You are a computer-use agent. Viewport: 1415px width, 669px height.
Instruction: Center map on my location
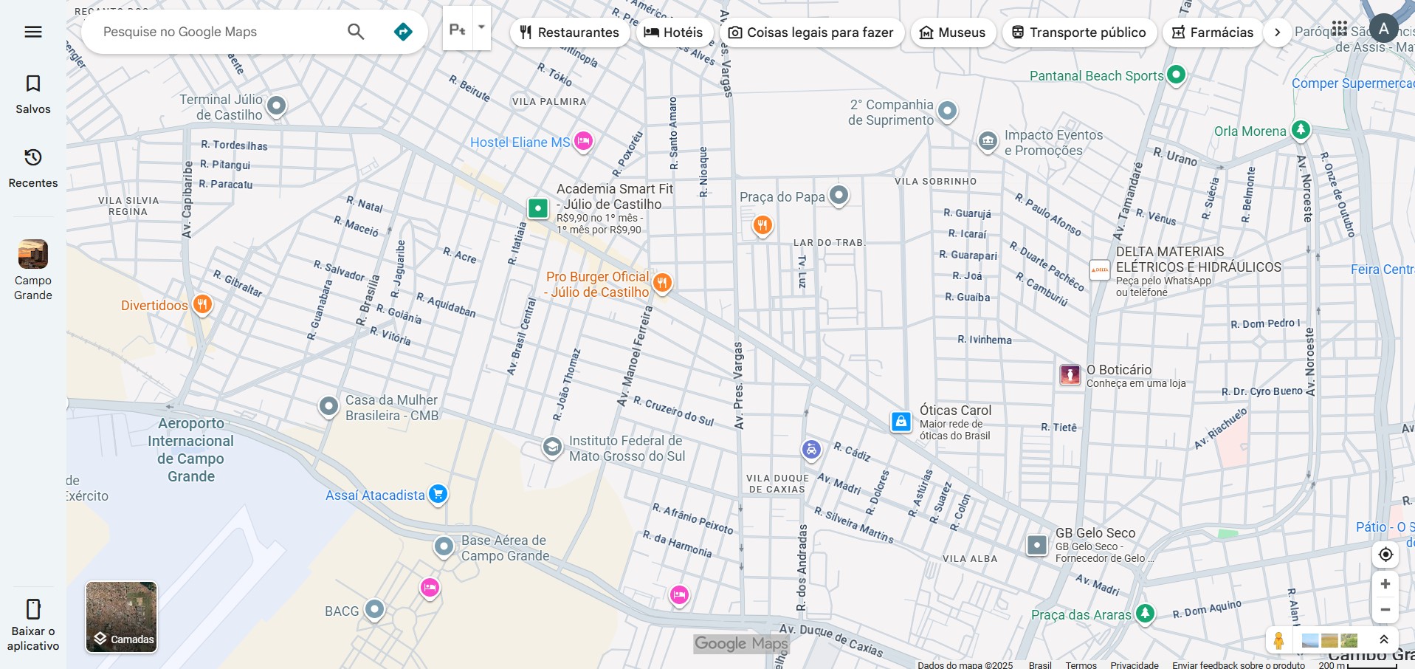tap(1385, 555)
